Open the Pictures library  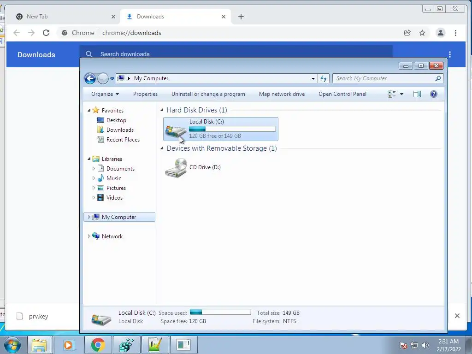pos(116,188)
